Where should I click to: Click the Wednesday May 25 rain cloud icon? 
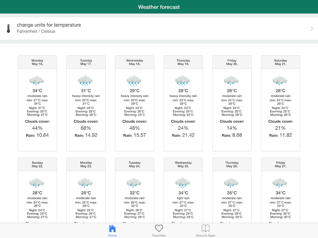(183, 183)
